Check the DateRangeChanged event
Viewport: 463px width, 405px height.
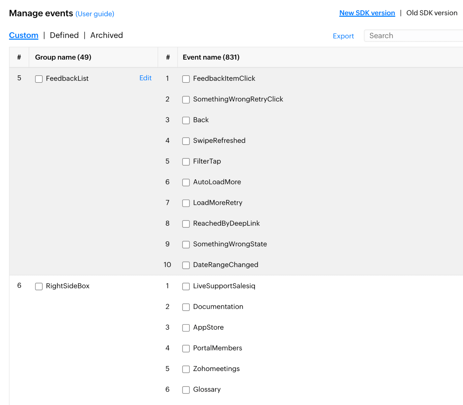186,265
